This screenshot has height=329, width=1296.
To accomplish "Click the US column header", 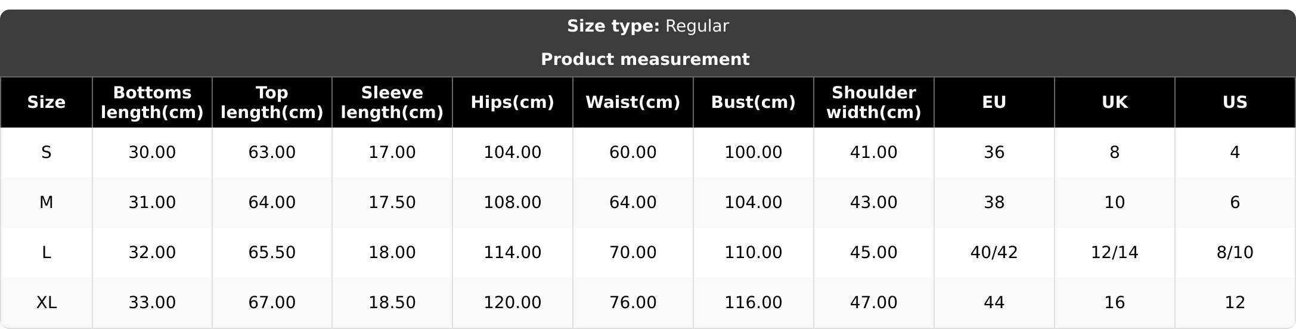I will pos(1235,103).
